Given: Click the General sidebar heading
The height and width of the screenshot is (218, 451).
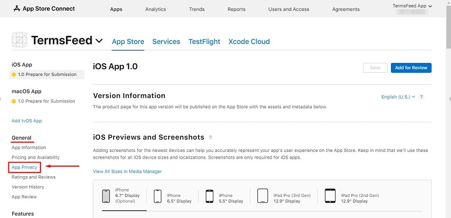Looking at the screenshot, I should [x=22, y=138].
